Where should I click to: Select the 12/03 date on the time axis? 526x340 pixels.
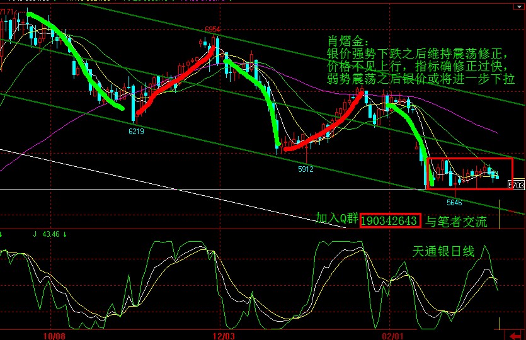[x=224, y=335]
